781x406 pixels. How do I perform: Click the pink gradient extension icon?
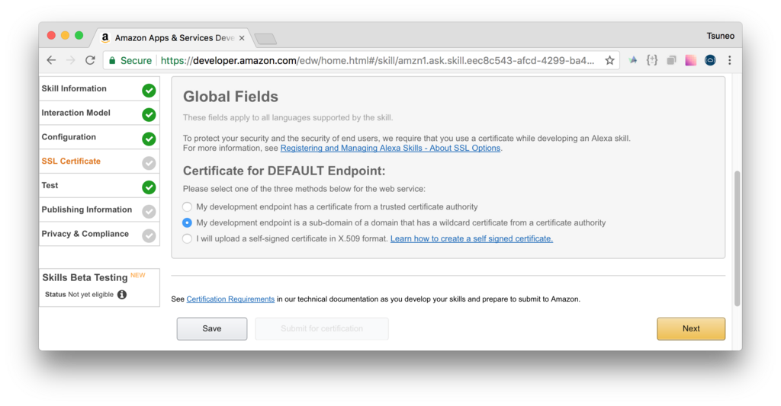tap(691, 60)
